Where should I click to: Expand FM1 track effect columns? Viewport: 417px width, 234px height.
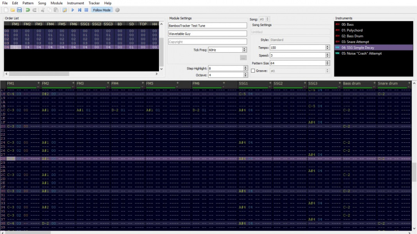38,83
